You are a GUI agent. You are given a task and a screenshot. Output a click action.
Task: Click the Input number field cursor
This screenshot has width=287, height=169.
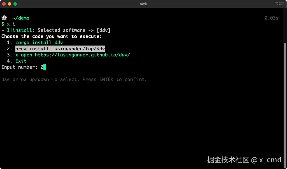(x=45, y=67)
